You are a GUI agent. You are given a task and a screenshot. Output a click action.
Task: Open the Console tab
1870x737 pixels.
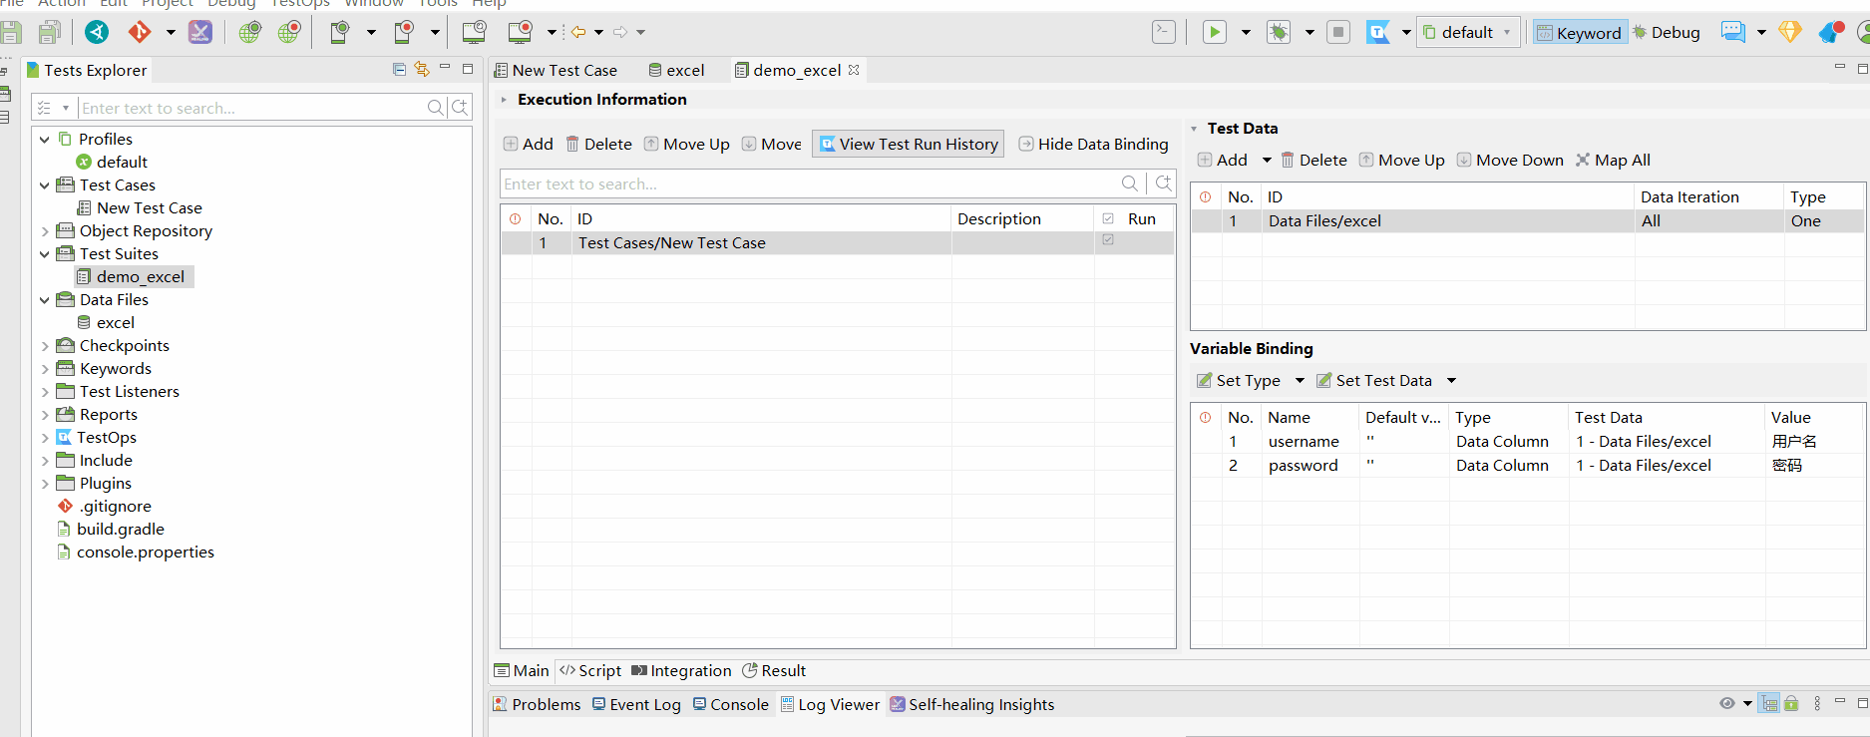(730, 705)
